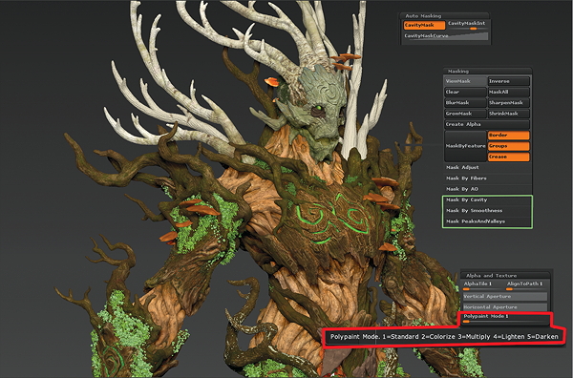
Task: Collapse the Masking panel header
Action: [x=487, y=72]
